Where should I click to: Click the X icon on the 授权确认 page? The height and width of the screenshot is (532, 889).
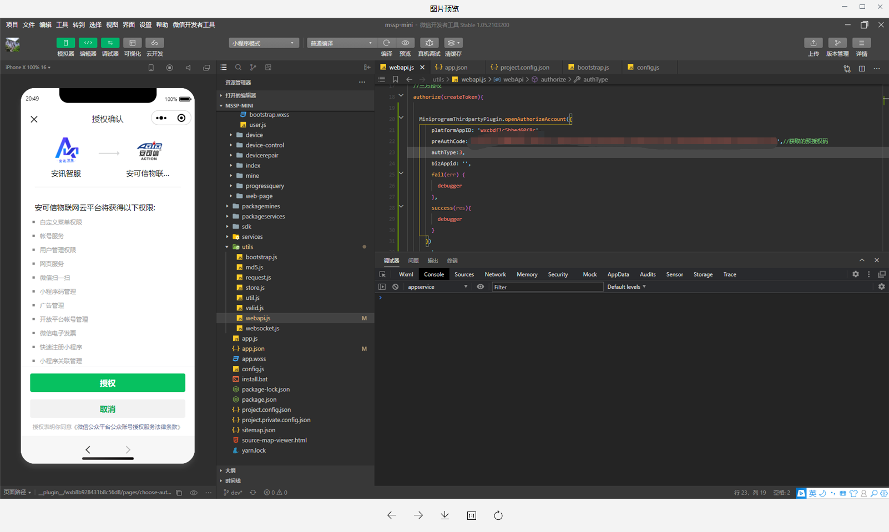[x=34, y=119]
